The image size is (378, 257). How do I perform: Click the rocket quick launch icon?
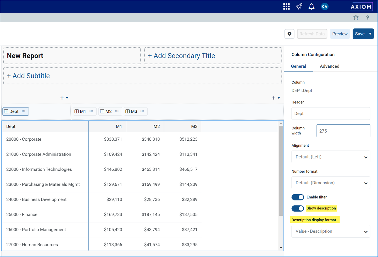tap(299, 7)
